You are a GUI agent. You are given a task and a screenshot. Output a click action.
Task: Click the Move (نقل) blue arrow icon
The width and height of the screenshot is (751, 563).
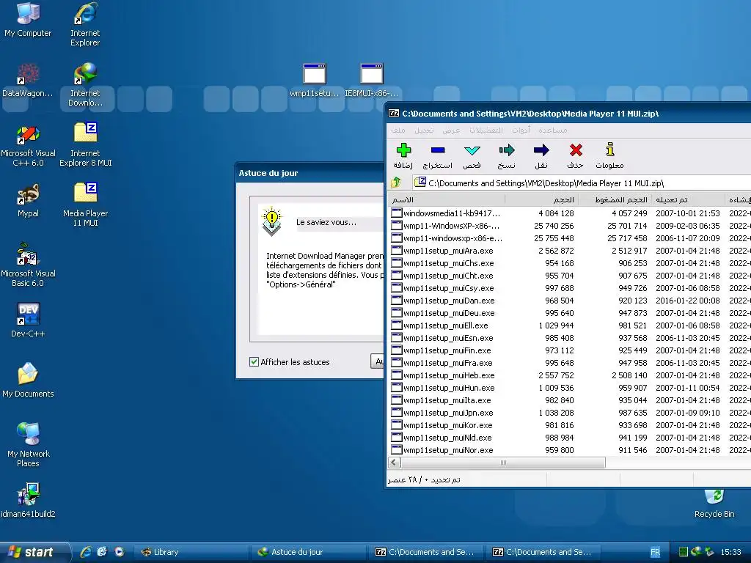(541, 150)
